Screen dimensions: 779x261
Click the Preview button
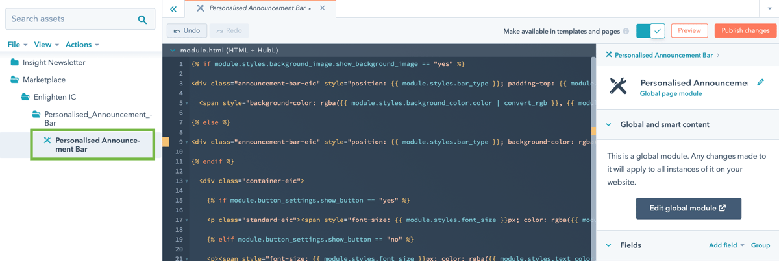(689, 30)
